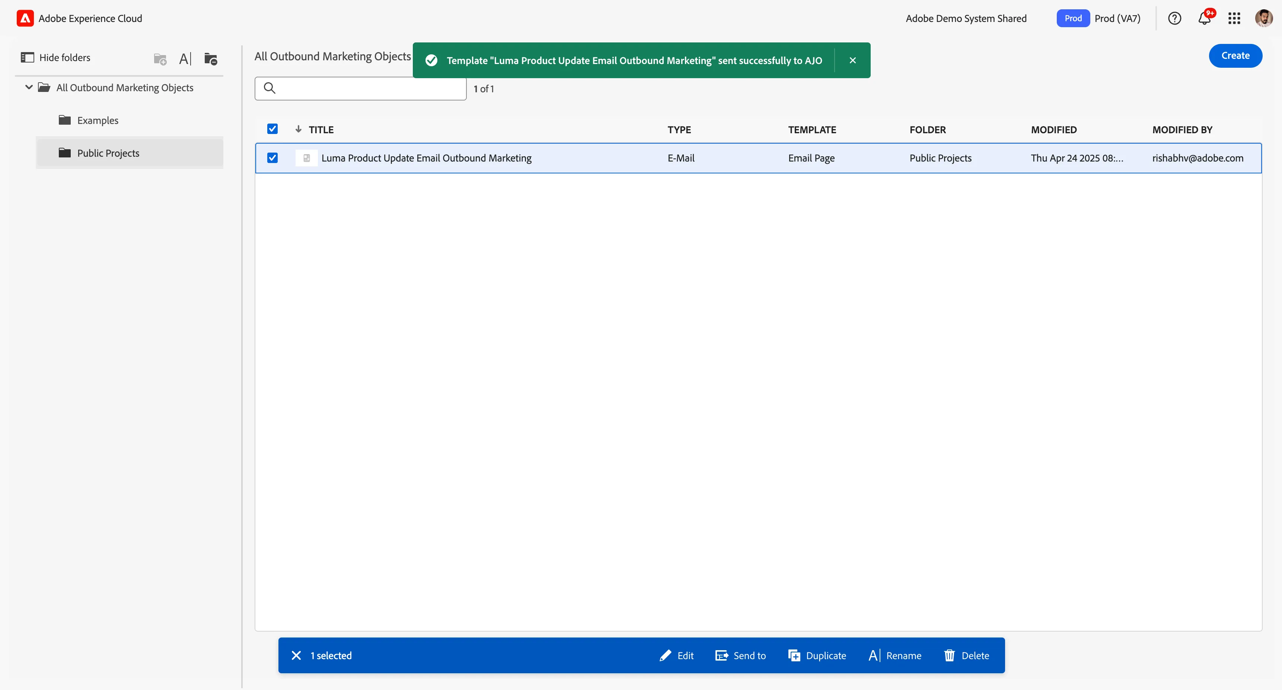Clear the selection with the X icon

click(x=296, y=656)
